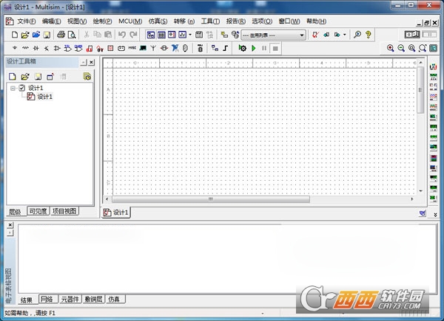Viewport: 444px width, 321px height.
Task: Place a TTL component icon
Action: [x=67, y=48]
